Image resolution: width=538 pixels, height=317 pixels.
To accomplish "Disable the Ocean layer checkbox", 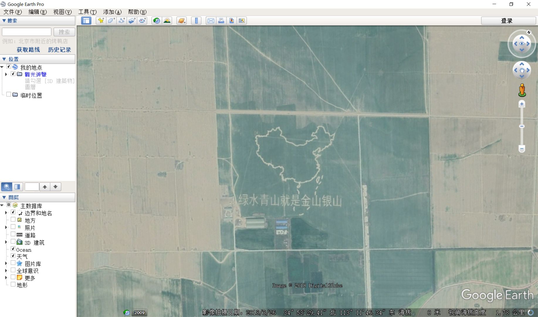I will tap(13, 249).
